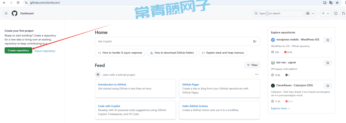Viewport: 346px width, 123px height.
Task: Focus the 'Type / to search' box
Action: pos(278,13)
